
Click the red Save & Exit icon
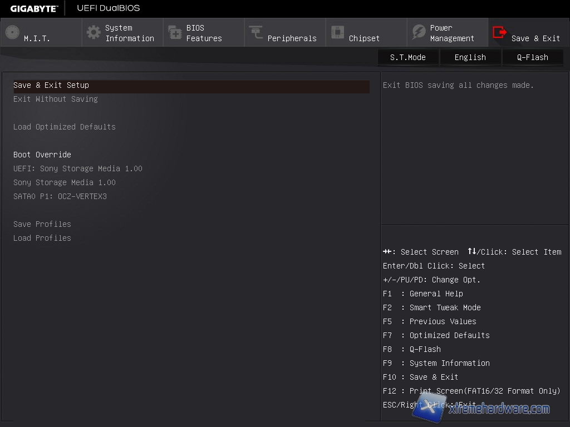(x=500, y=32)
